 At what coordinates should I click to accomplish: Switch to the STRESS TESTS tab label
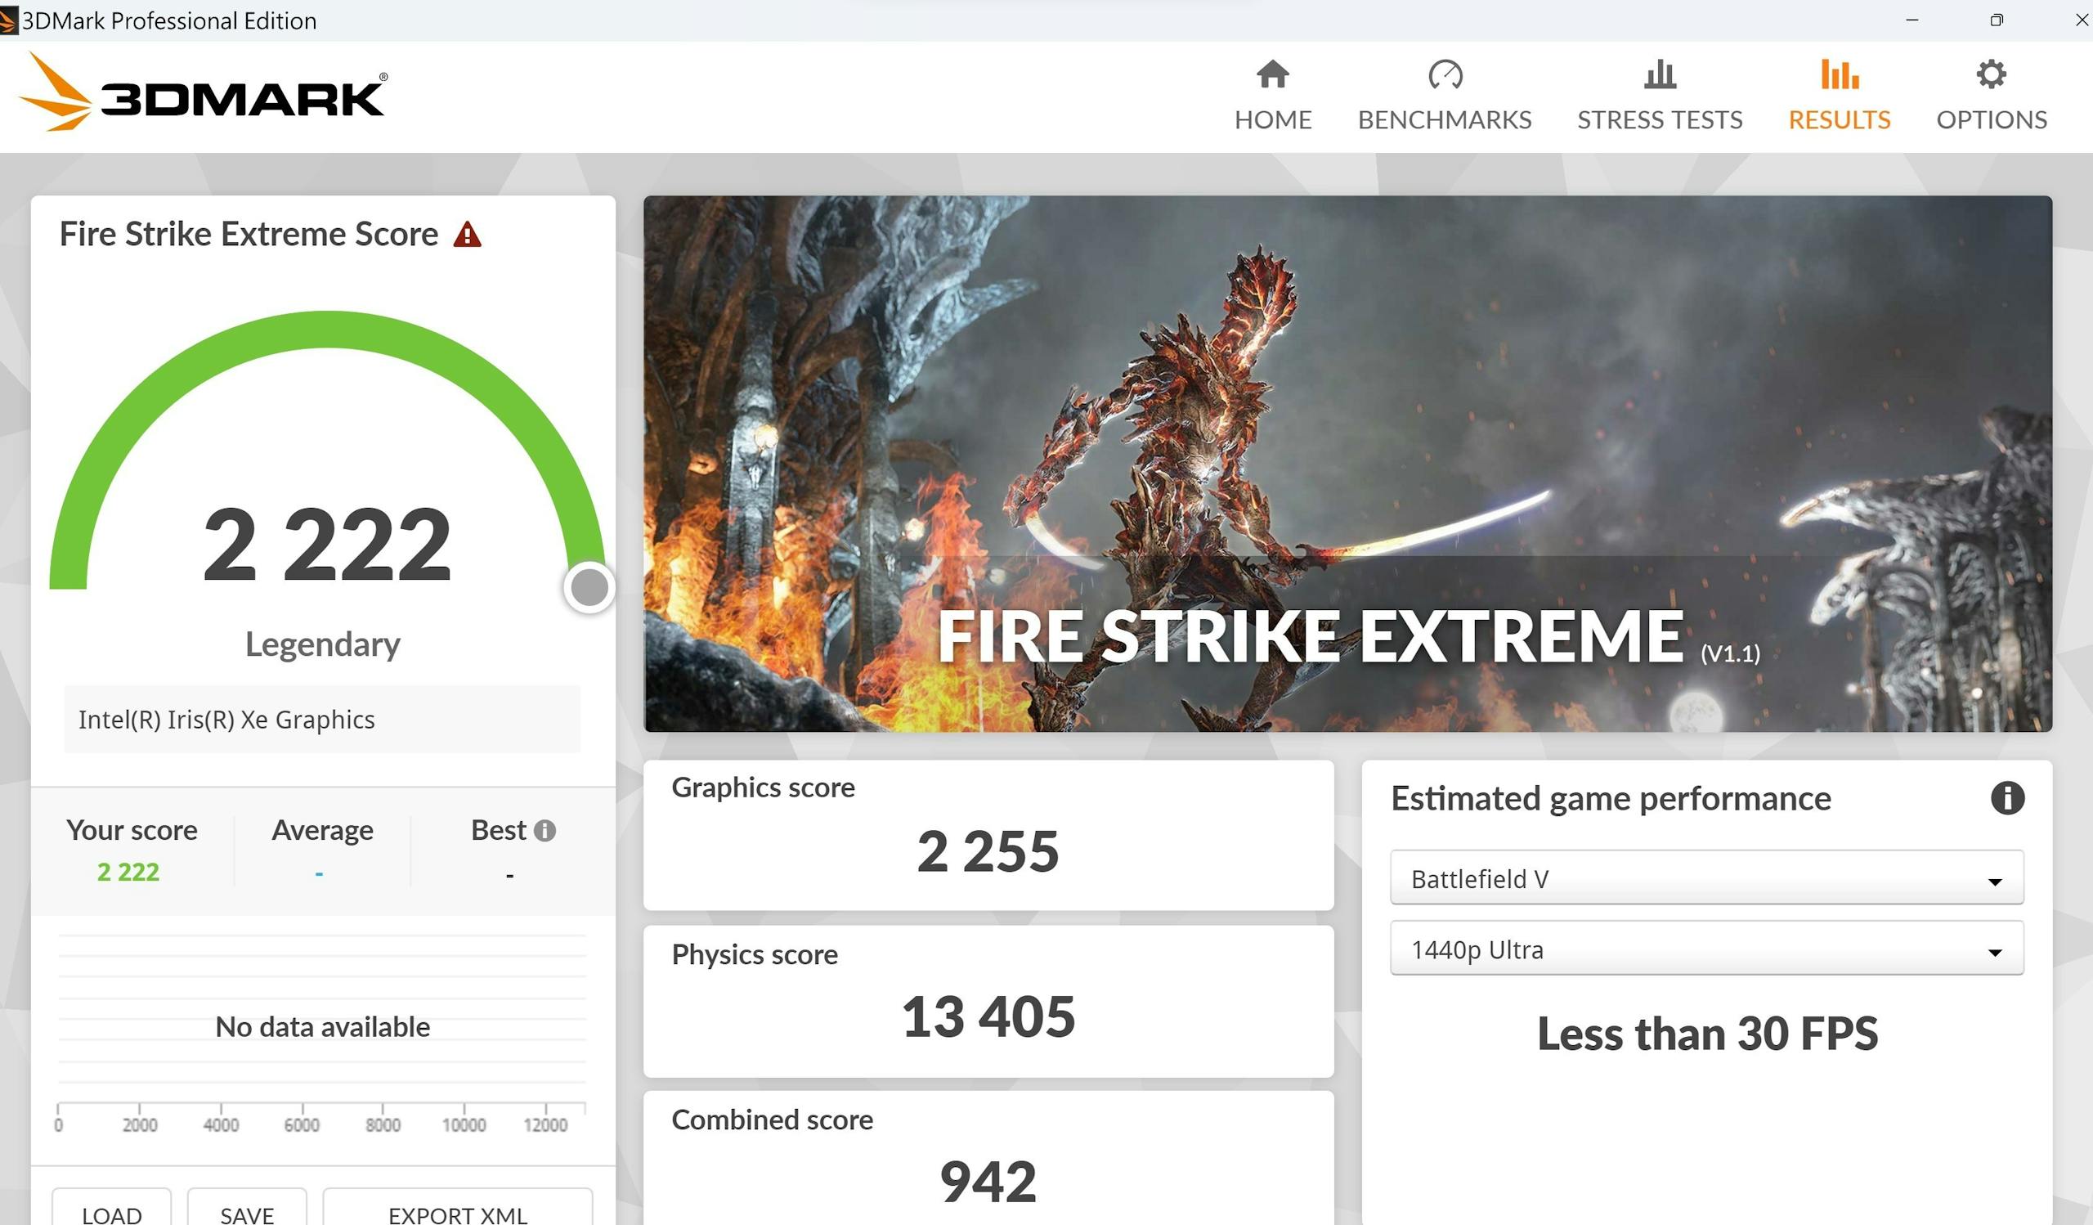click(x=1660, y=120)
